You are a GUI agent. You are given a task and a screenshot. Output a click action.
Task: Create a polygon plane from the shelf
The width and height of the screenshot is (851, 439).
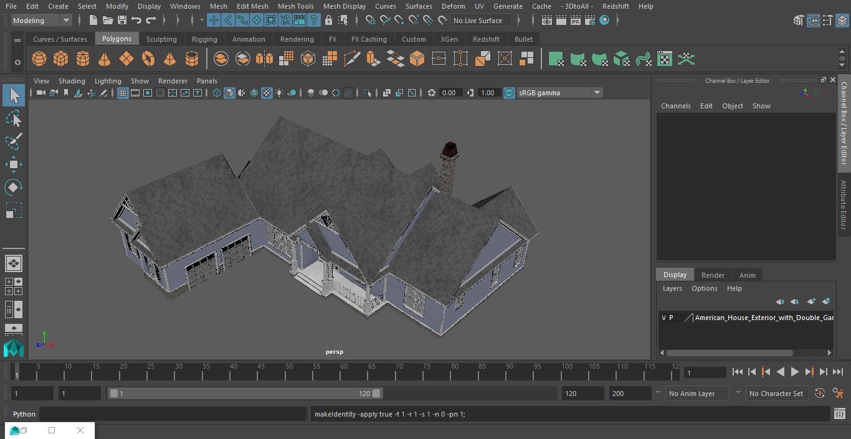(126, 59)
